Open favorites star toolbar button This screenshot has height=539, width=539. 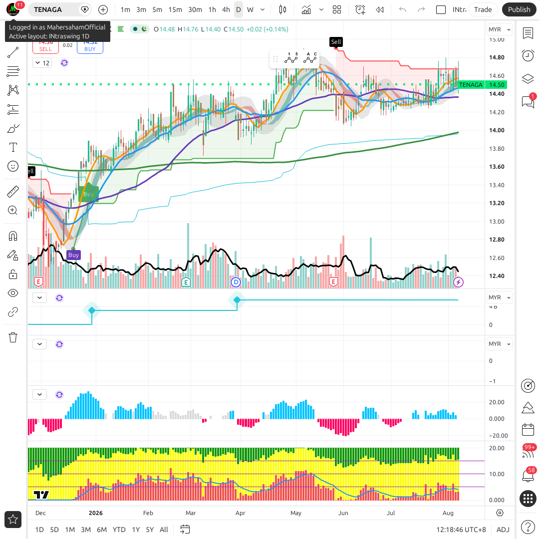[13, 520]
